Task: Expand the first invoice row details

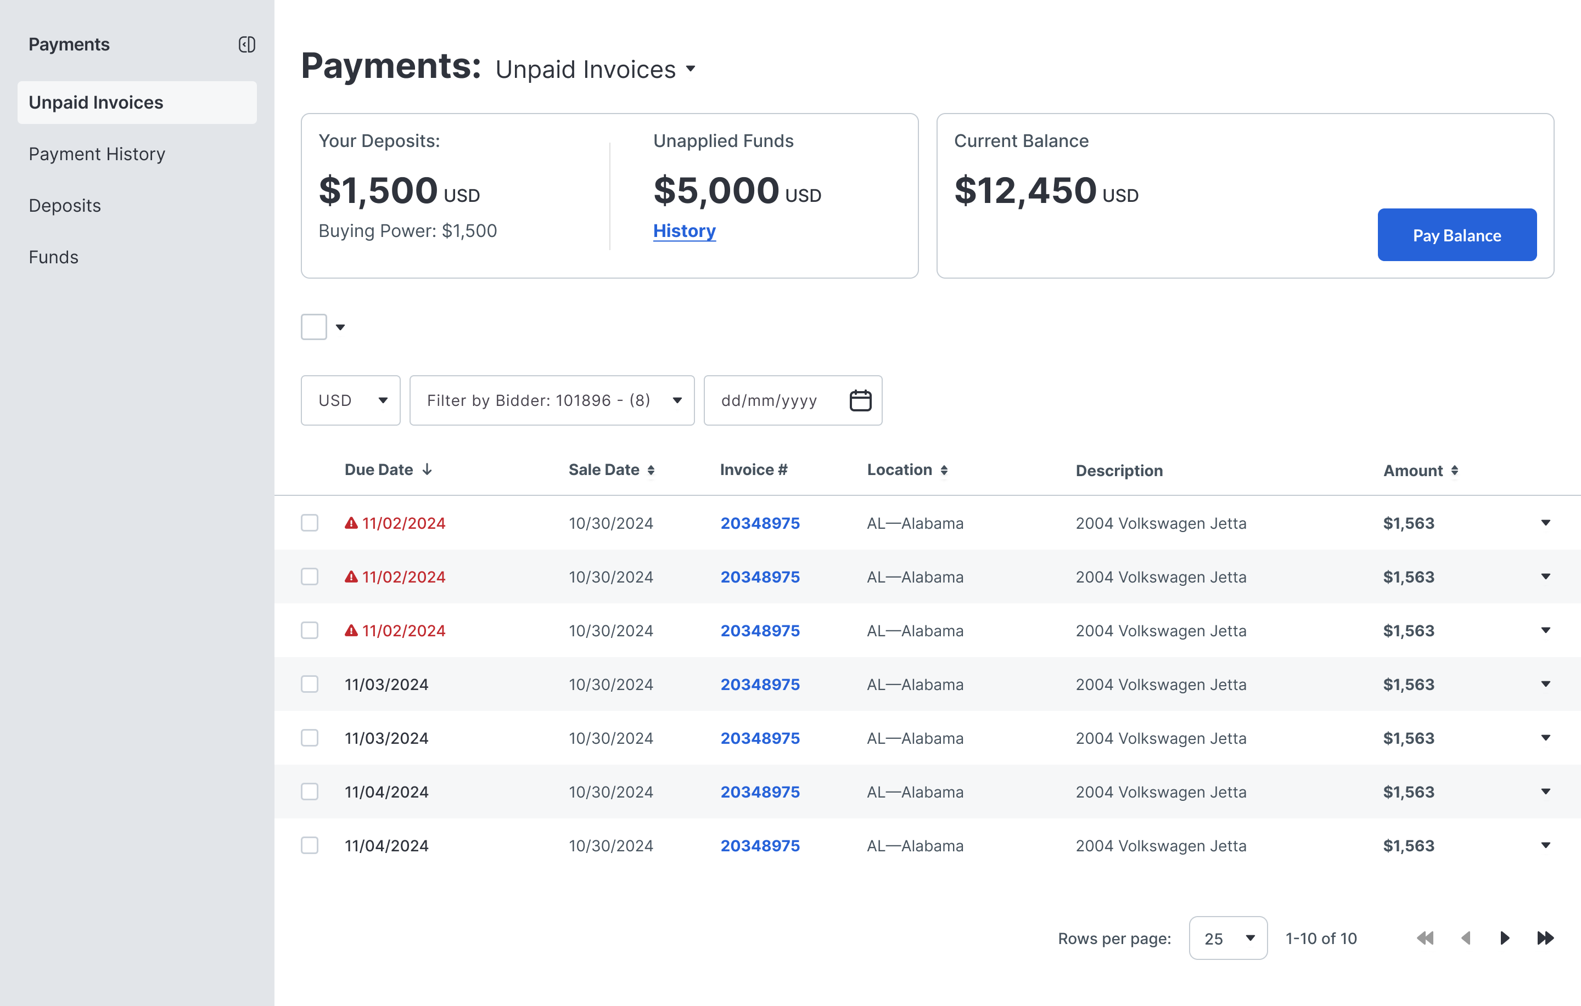Action: click(1545, 523)
